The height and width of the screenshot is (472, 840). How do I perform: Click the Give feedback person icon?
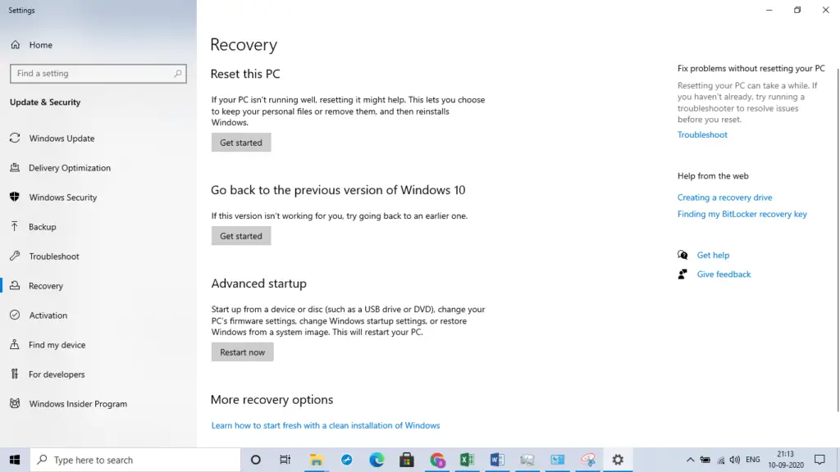click(x=682, y=274)
